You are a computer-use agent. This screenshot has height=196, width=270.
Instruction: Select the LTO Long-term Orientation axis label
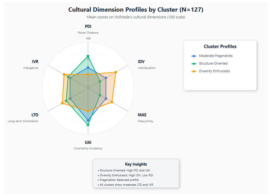pyautogui.click(x=23, y=118)
